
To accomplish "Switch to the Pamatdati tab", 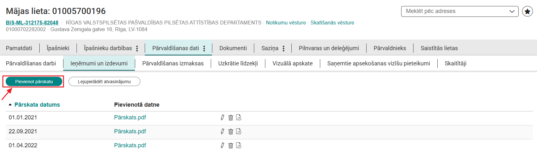I will pyautogui.click(x=19, y=48).
